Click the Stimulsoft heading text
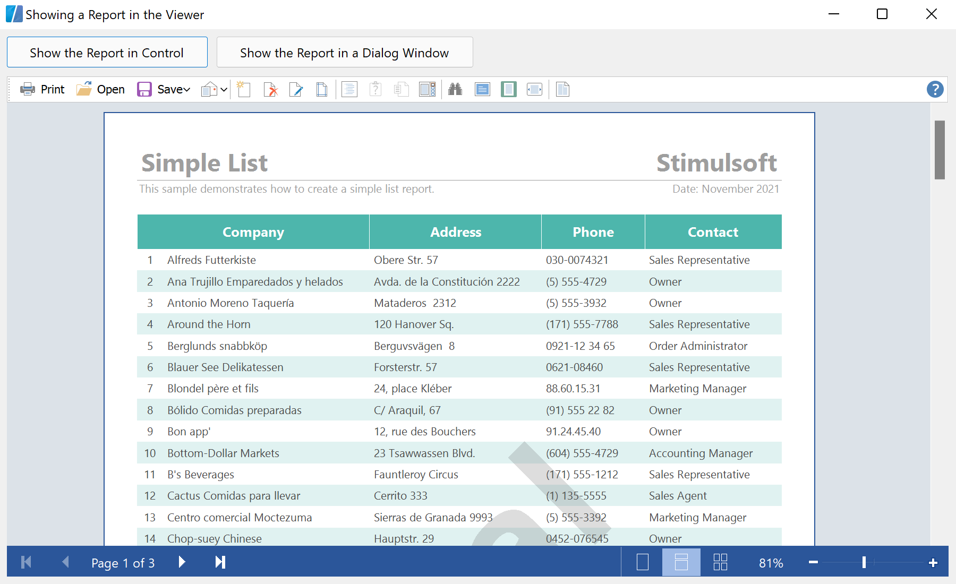Image resolution: width=956 pixels, height=584 pixels. (717, 163)
